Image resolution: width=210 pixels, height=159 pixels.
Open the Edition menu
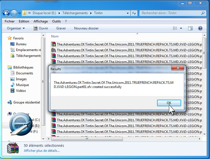pos(24,21)
